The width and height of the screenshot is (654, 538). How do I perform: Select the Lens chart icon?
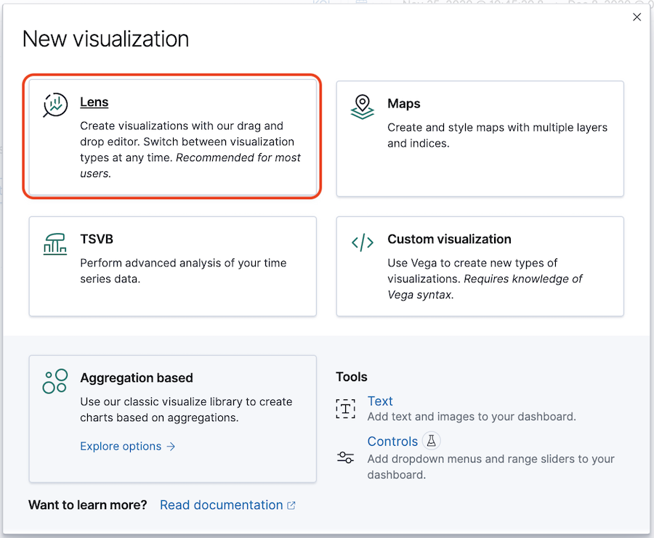54,105
